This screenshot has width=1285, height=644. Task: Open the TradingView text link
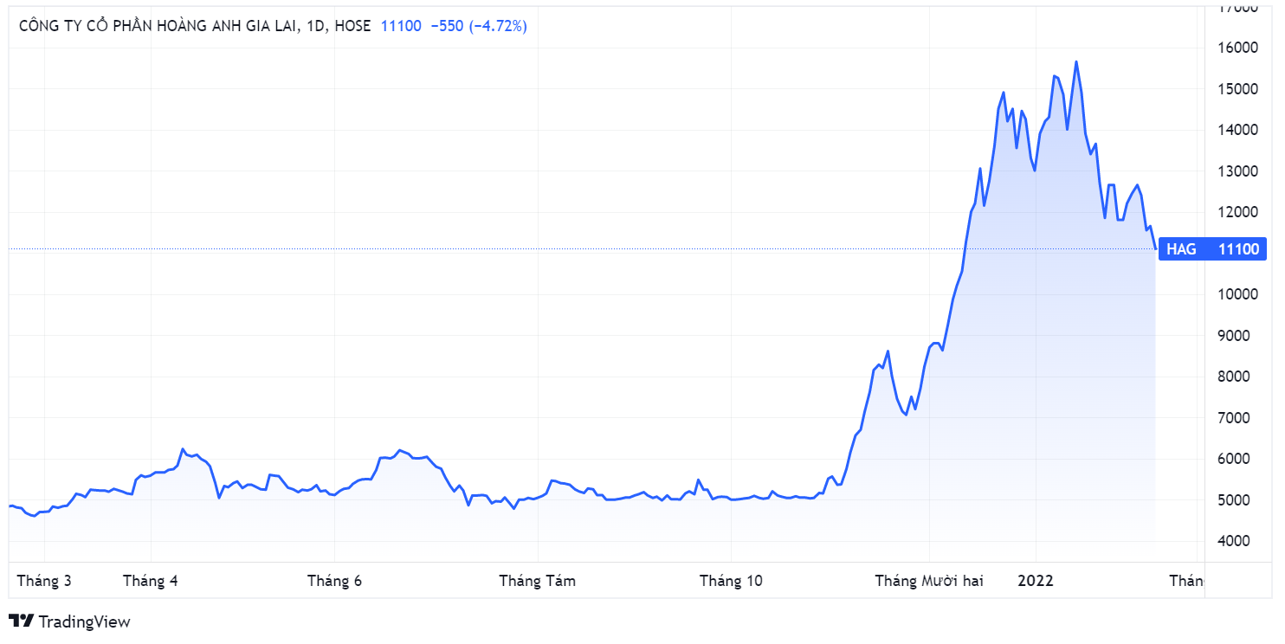point(84,621)
